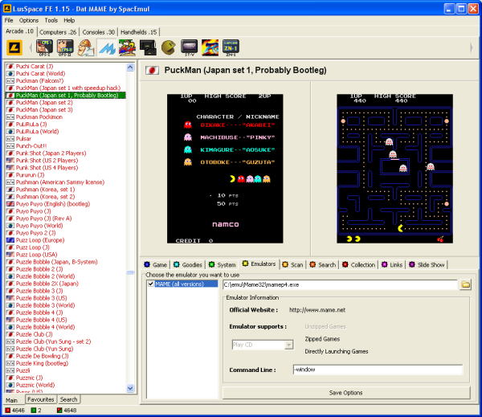Viewport: 482px width, 417px height.
Task: Browse for emulator executable with folder icon
Action: 465,284
